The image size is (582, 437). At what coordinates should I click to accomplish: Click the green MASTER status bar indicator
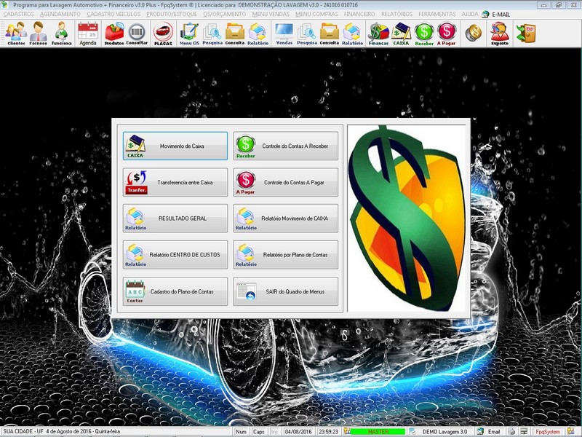click(x=378, y=432)
